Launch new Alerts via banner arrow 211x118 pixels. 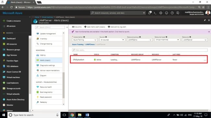pos(209,32)
